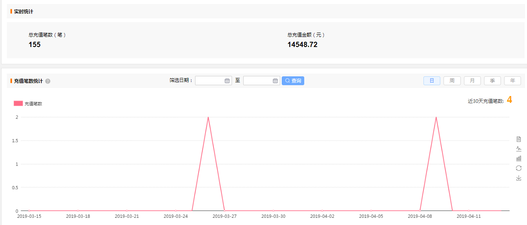
Task: Download chart as image icon
Action: [x=519, y=178]
